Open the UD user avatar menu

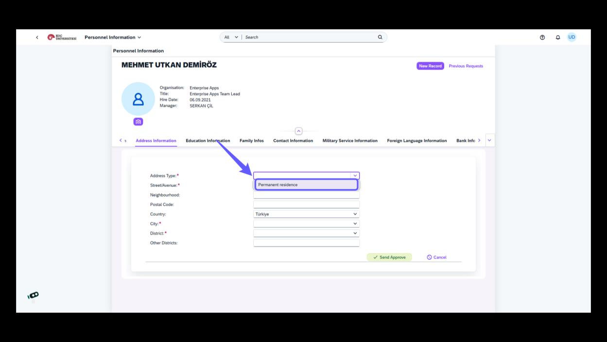[x=572, y=37]
